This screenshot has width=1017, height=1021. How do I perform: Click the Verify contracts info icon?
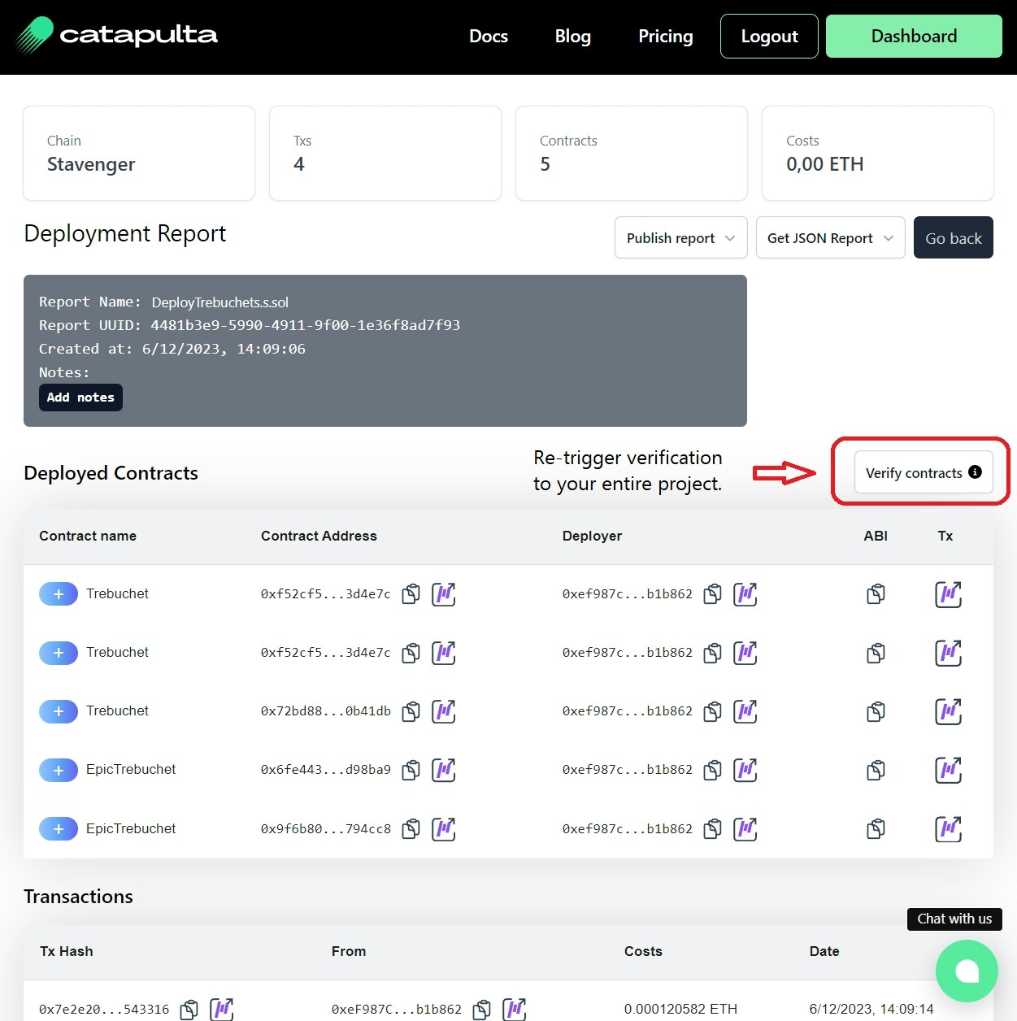pos(975,472)
